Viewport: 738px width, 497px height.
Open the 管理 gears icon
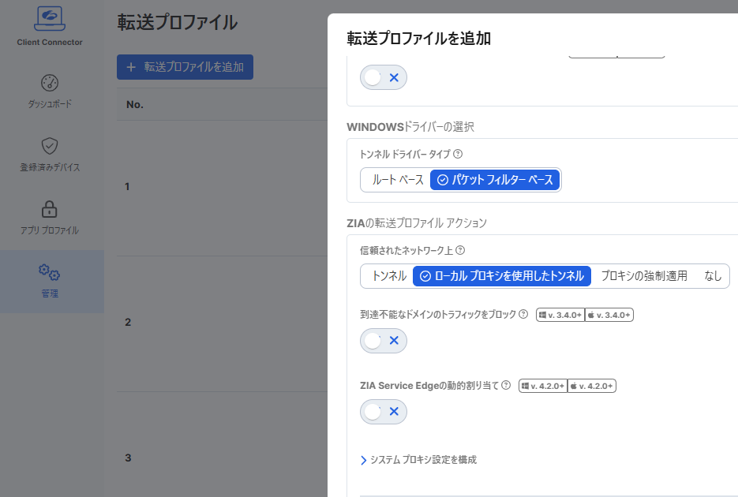pyautogui.click(x=50, y=272)
